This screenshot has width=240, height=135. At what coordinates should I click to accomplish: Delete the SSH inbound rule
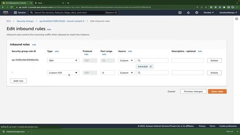click(x=214, y=60)
